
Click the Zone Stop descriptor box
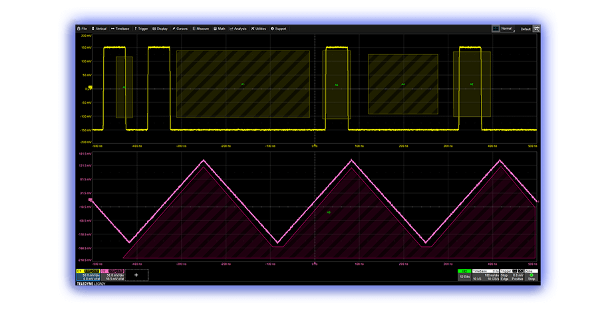[531, 275]
